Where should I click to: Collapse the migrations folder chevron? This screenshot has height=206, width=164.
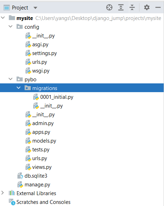click(19, 88)
